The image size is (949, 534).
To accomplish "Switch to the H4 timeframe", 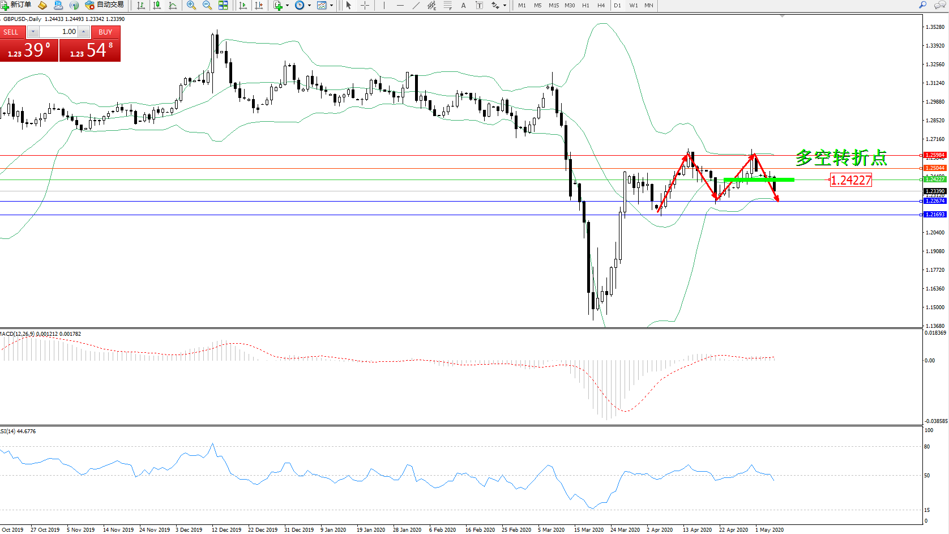I will pos(601,5).
